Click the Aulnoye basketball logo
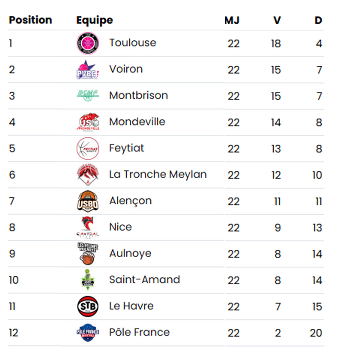 [88, 254]
